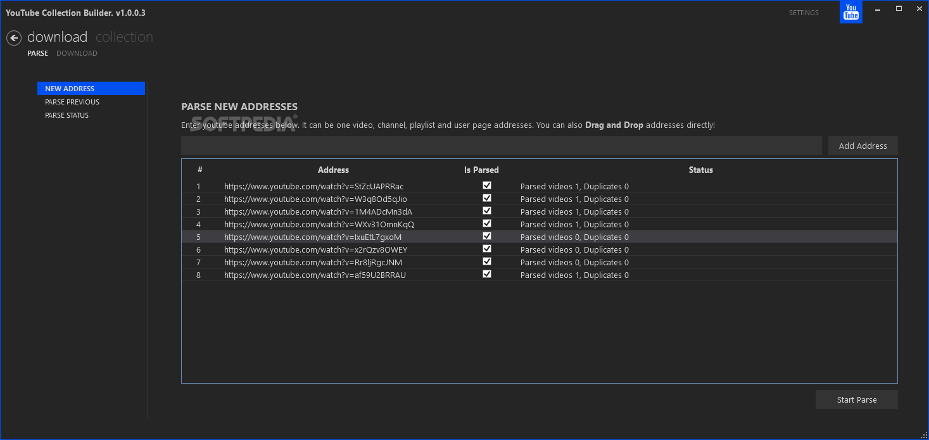
Task: Click status text of row 4
Action: click(x=574, y=224)
